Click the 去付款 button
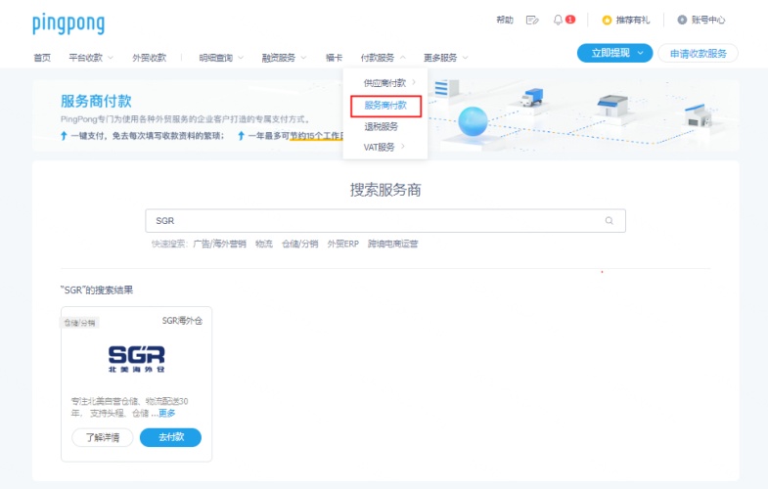768x489 pixels. tap(170, 437)
